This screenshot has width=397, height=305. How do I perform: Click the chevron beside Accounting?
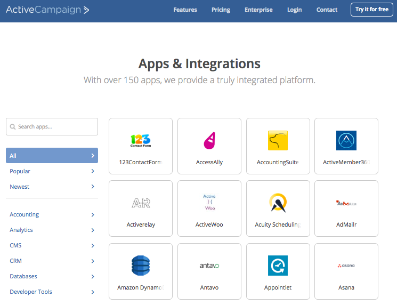(x=93, y=215)
